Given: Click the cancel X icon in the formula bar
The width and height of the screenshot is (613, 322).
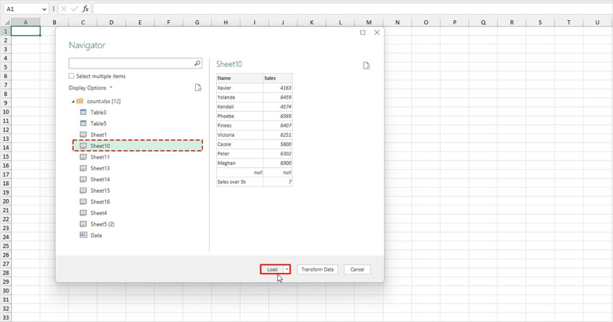Looking at the screenshot, I should [x=64, y=8].
